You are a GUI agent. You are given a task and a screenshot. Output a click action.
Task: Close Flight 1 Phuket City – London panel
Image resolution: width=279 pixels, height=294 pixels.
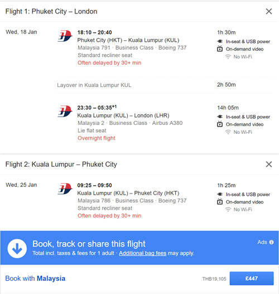tap(269, 12)
